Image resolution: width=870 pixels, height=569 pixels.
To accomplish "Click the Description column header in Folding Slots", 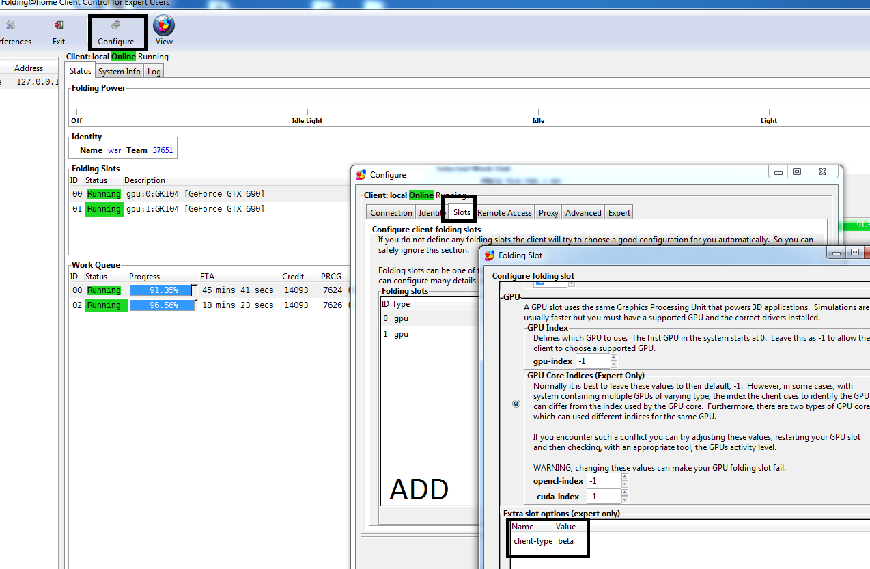I will (144, 180).
